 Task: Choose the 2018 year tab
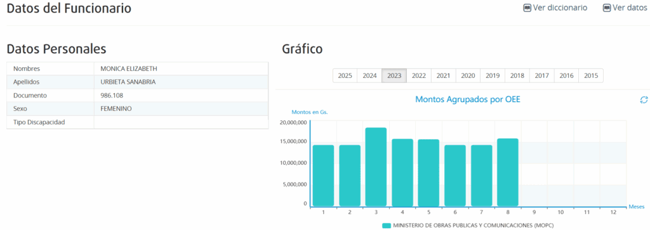517,75
